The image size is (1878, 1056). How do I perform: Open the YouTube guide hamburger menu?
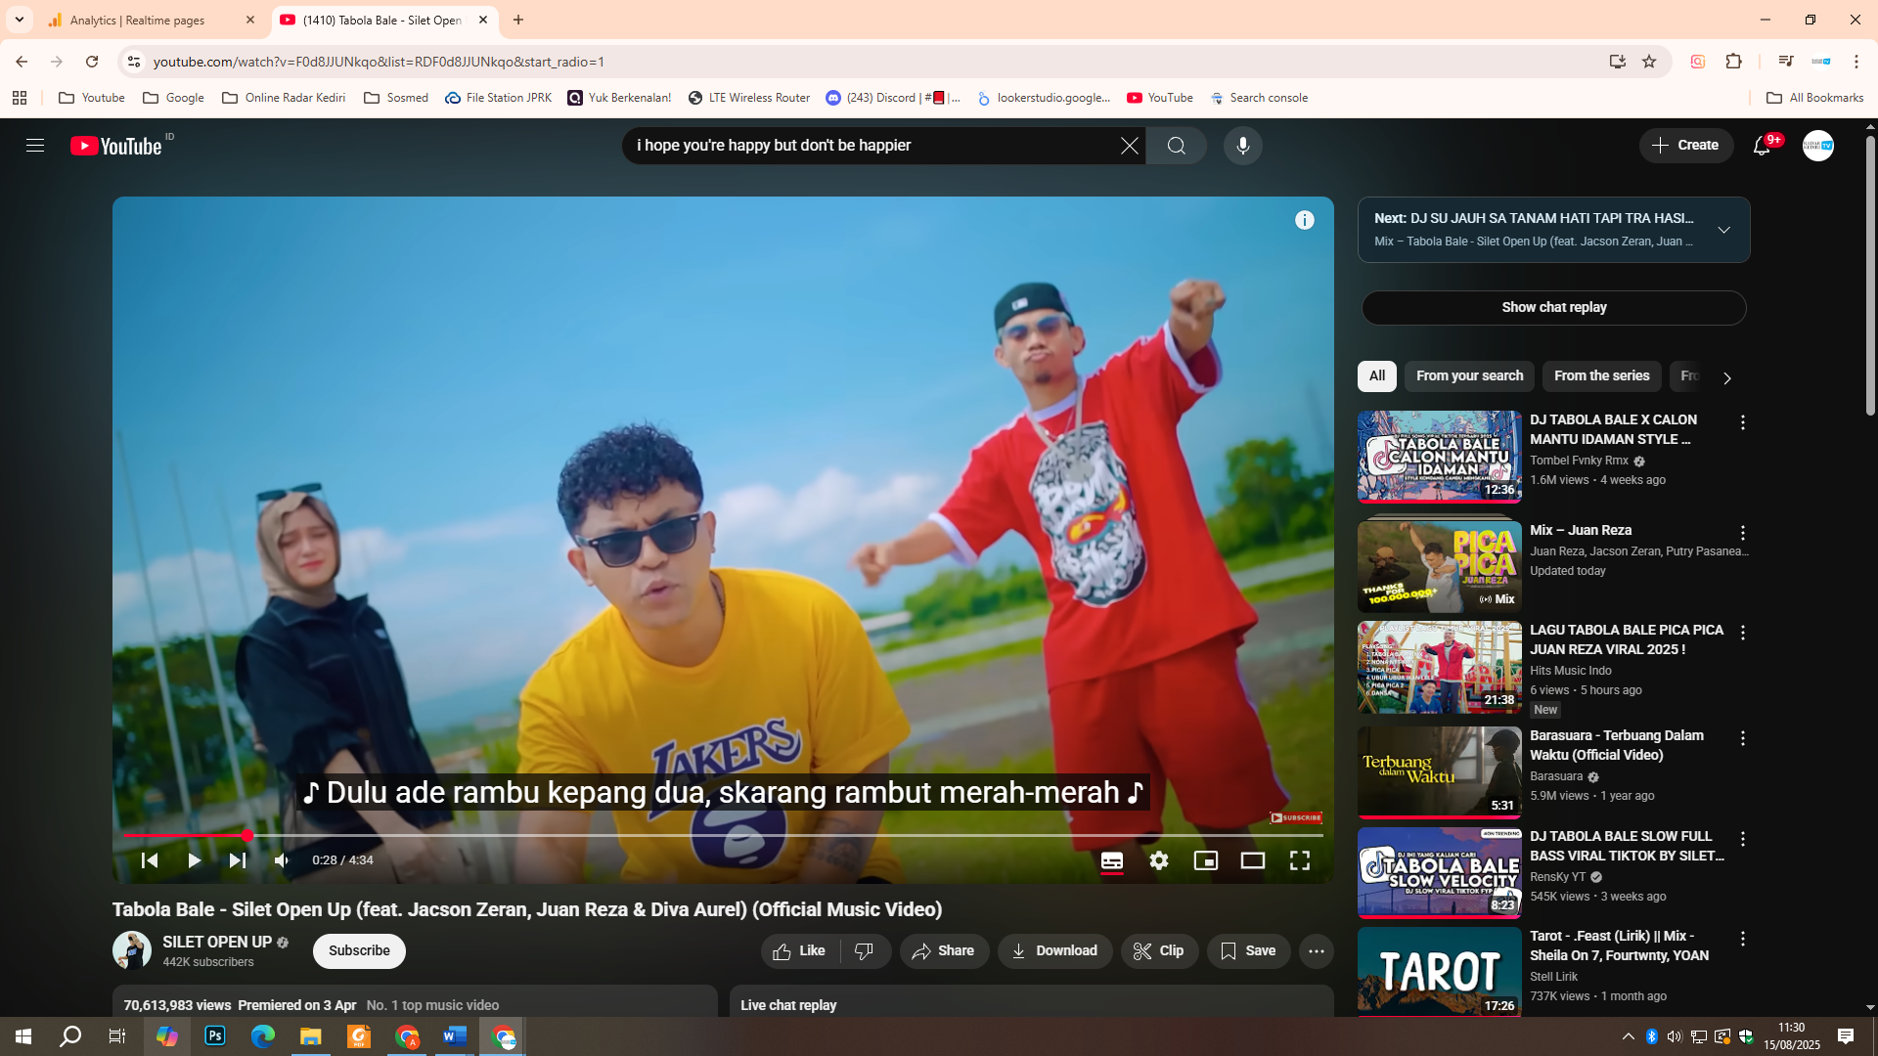coord(35,146)
